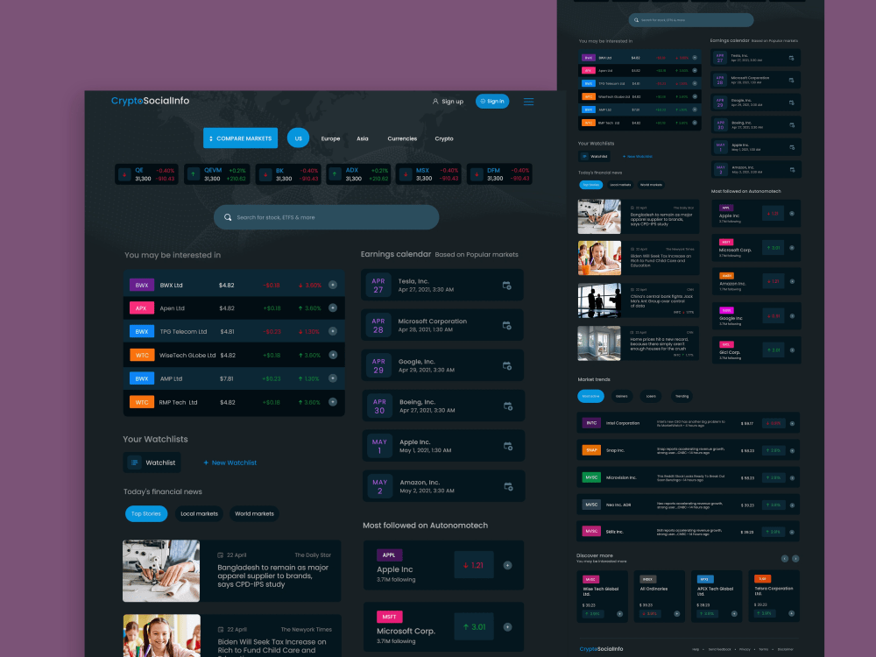Click the Sign up user icon
Viewport: 876px width, 657px height.
point(435,102)
